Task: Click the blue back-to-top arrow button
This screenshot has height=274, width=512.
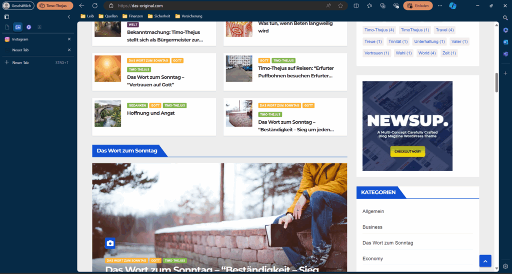Action: tap(485, 261)
